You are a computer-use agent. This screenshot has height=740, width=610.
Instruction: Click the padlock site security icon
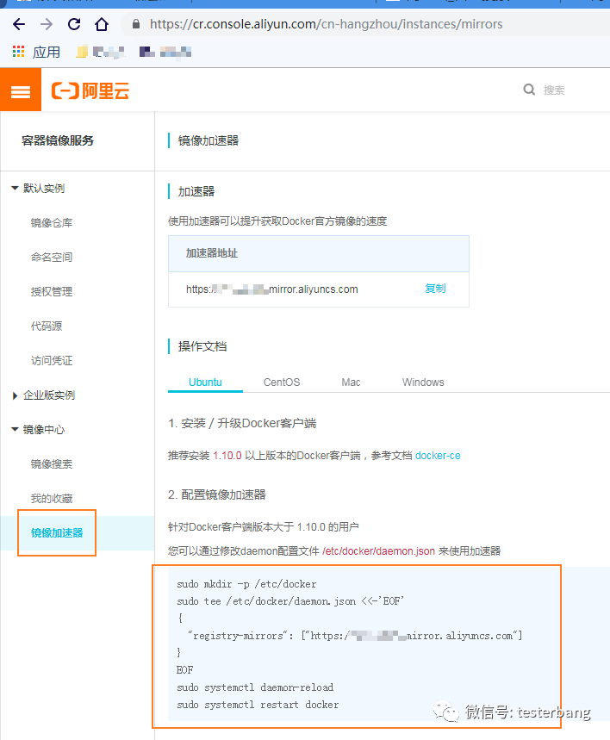click(136, 24)
